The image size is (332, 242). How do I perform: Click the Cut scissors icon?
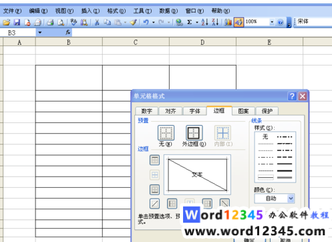tap(97, 22)
